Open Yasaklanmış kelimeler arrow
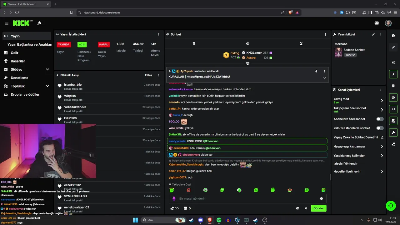Image resolution: width=400 pixels, height=225 pixels. [x=382, y=156]
